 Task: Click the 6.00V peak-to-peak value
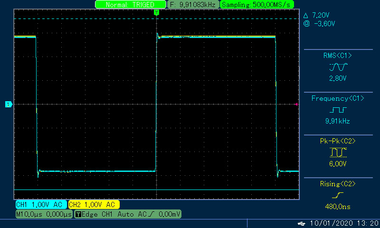[x=338, y=164]
